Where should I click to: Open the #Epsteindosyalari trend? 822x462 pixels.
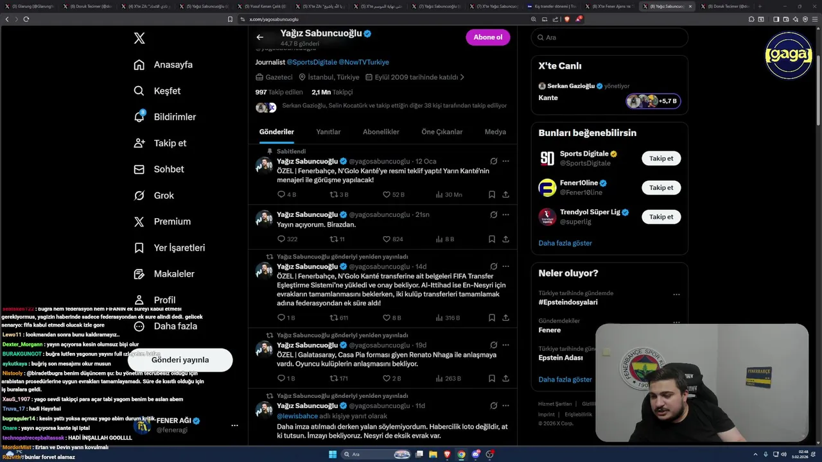point(568,302)
